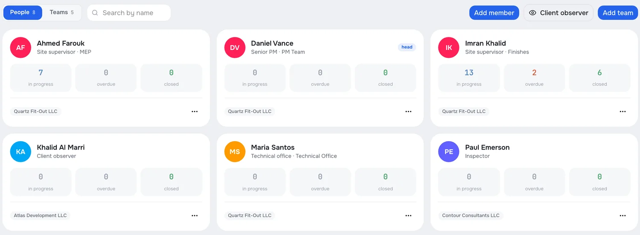Click the head badge on Daniel Vance's card

407,47
